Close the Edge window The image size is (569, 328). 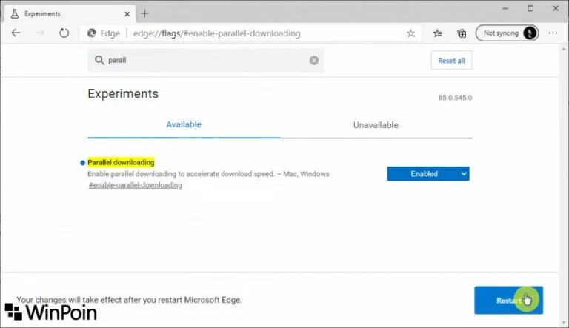coord(556,8)
